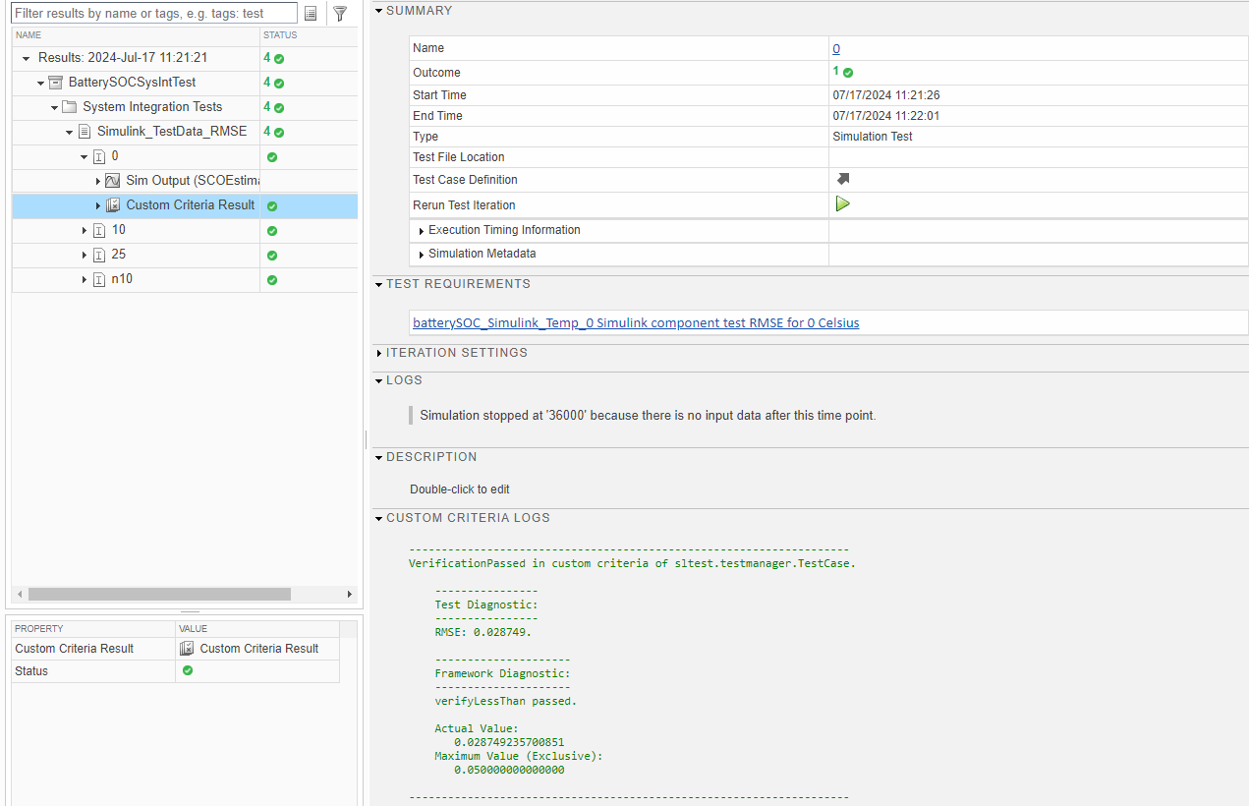Click the Simulink_TestData_RMSE test case icon
This screenshot has height=806, width=1249.
point(85,132)
